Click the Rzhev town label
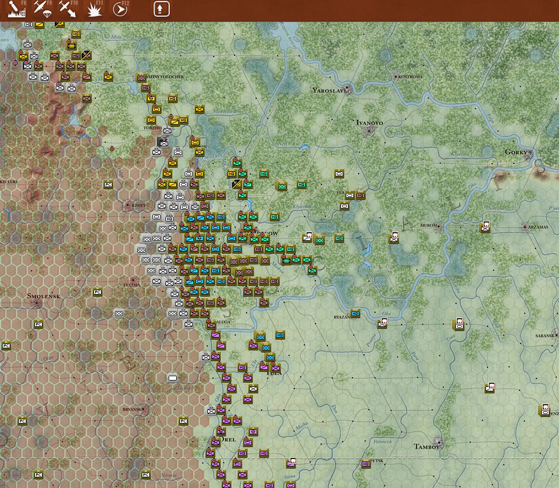 (139, 205)
